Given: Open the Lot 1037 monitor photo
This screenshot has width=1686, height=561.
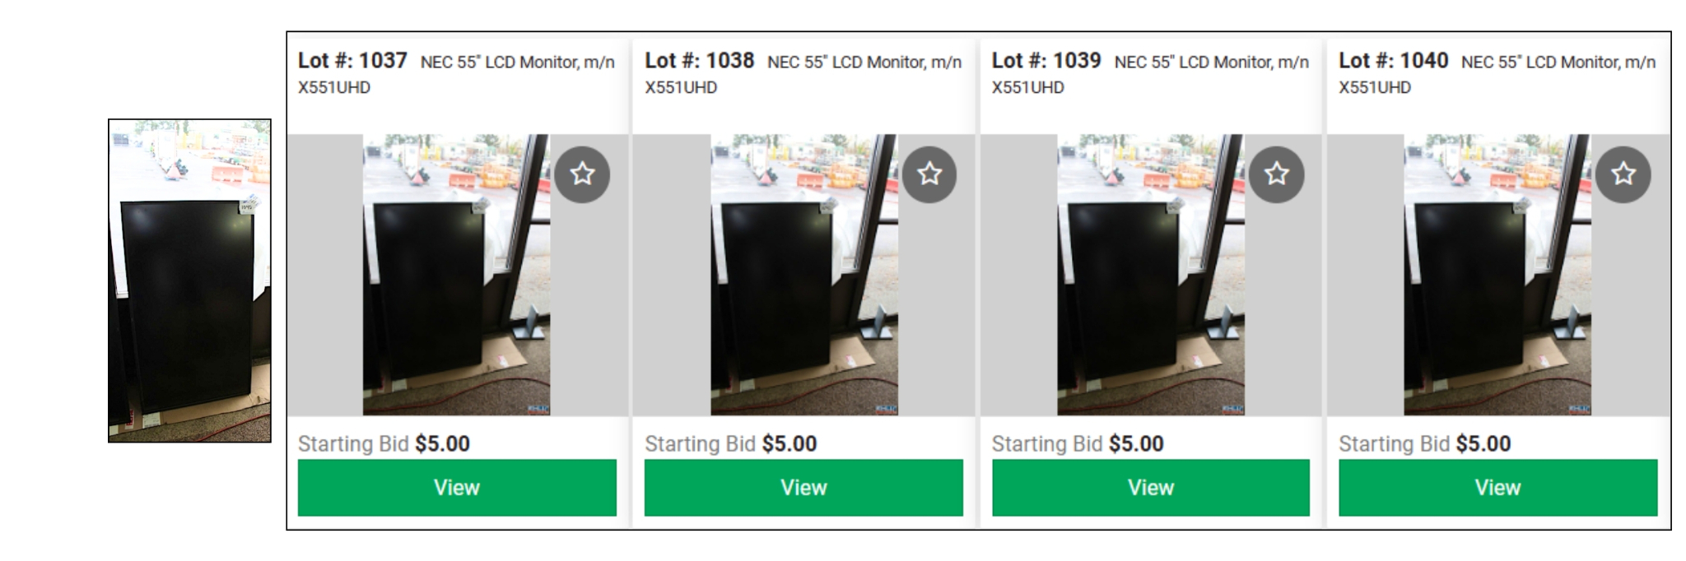Looking at the screenshot, I should pyautogui.click(x=457, y=275).
